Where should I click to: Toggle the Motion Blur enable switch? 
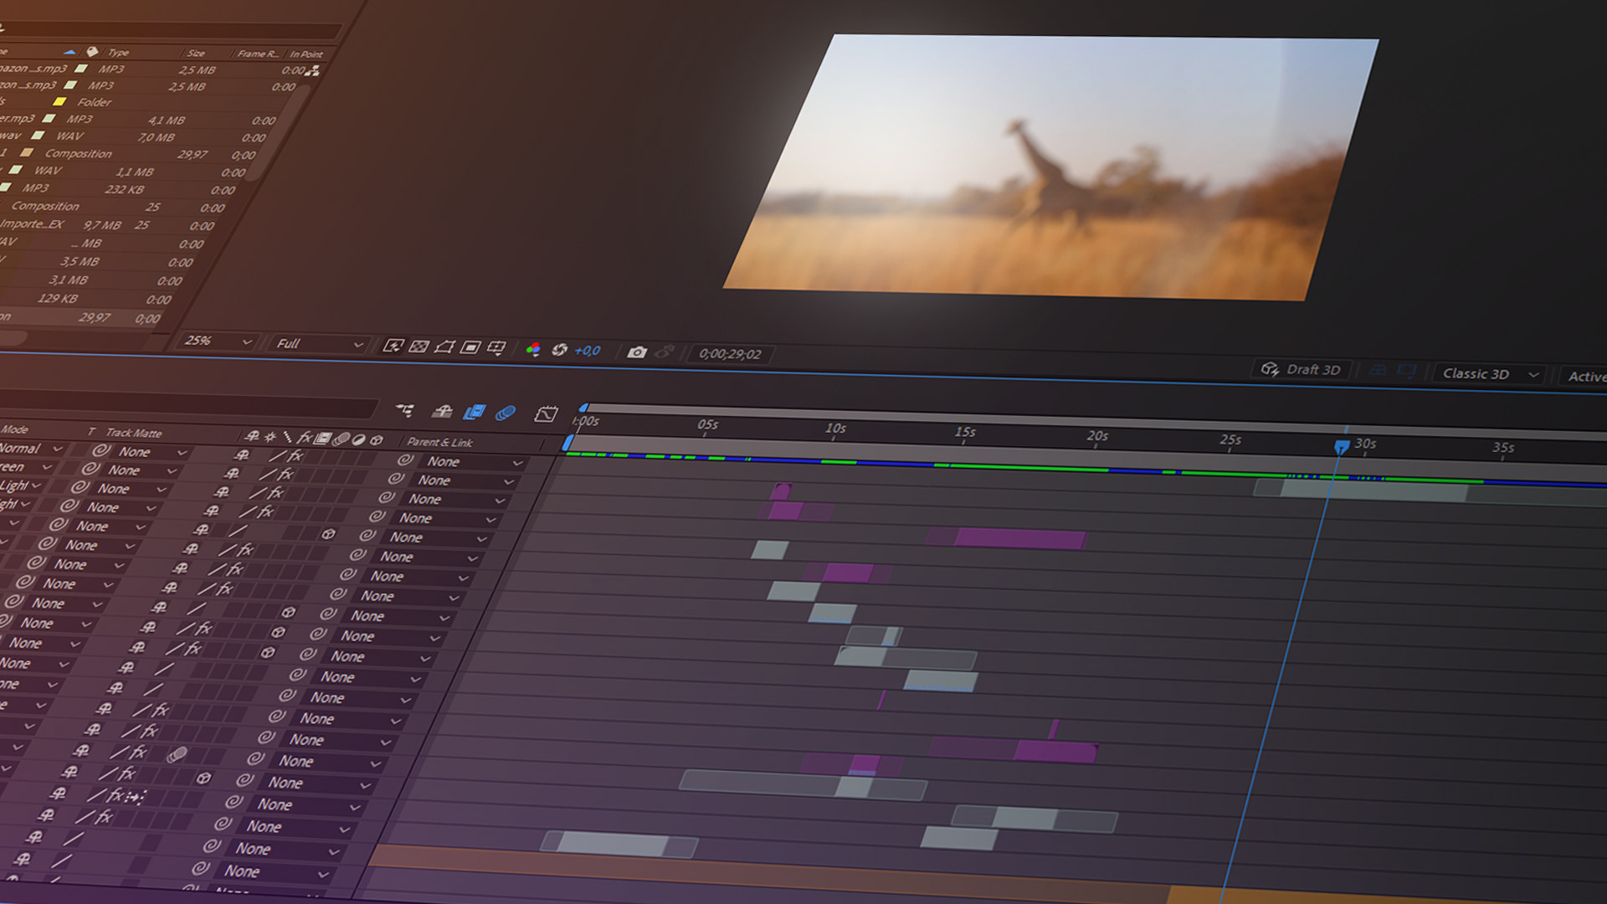tap(506, 413)
